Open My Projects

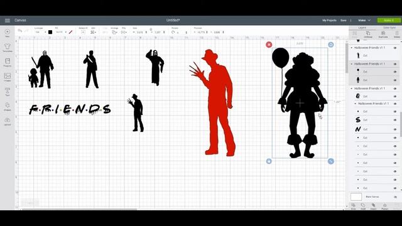coord(329,20)
